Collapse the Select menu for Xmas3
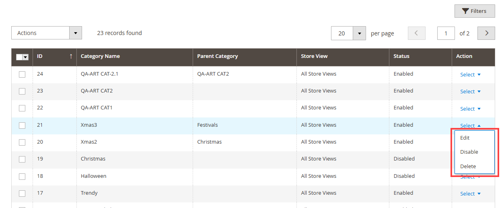504x208 pixels. [470, 126]
